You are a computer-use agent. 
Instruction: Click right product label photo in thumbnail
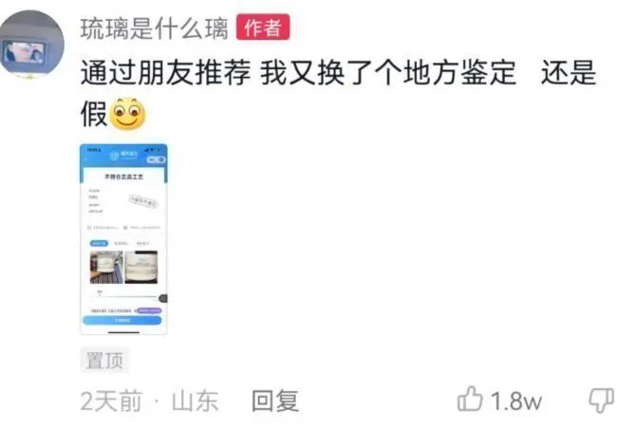pyautogui.click(x=141, y=267)
